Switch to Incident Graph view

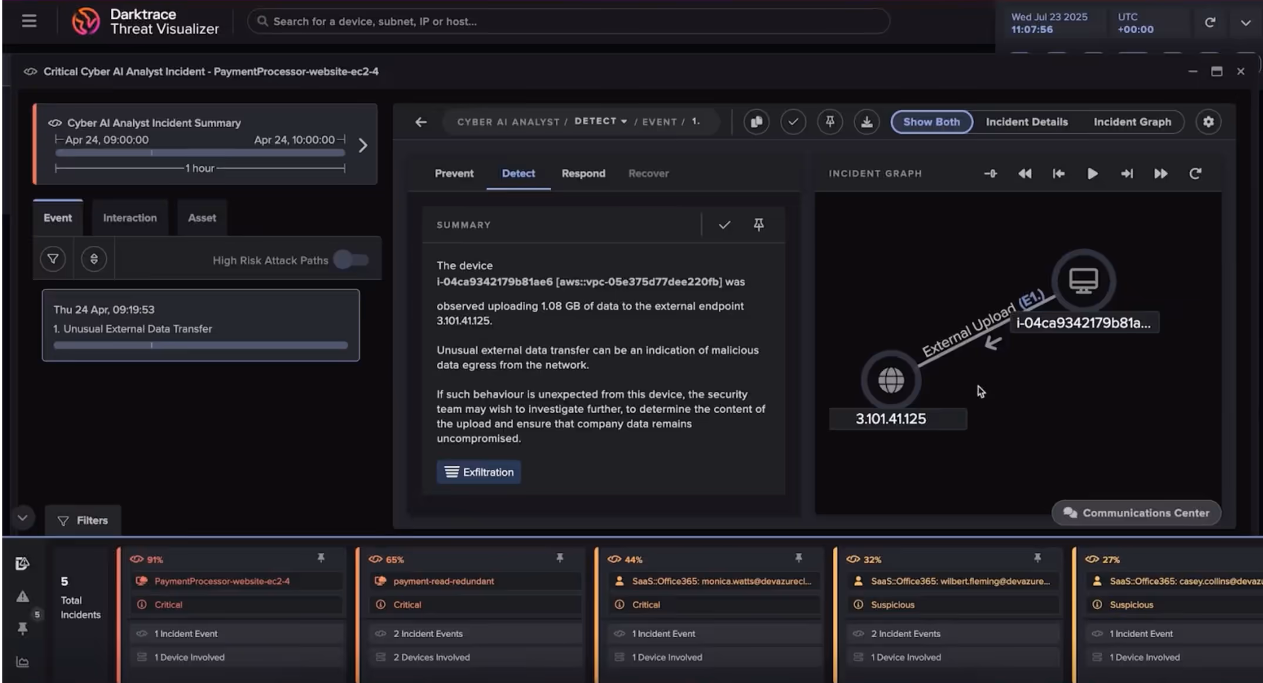[1132, 122]
